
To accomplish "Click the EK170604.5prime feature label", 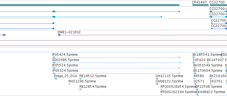I will [208, 71].
